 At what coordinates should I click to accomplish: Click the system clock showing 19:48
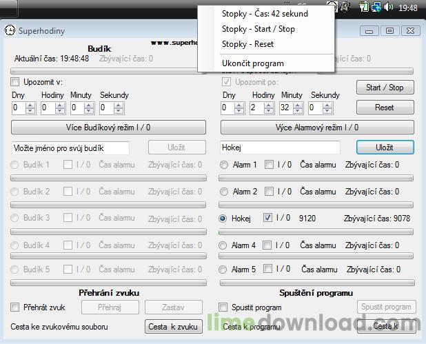click(x=409, y=8)
